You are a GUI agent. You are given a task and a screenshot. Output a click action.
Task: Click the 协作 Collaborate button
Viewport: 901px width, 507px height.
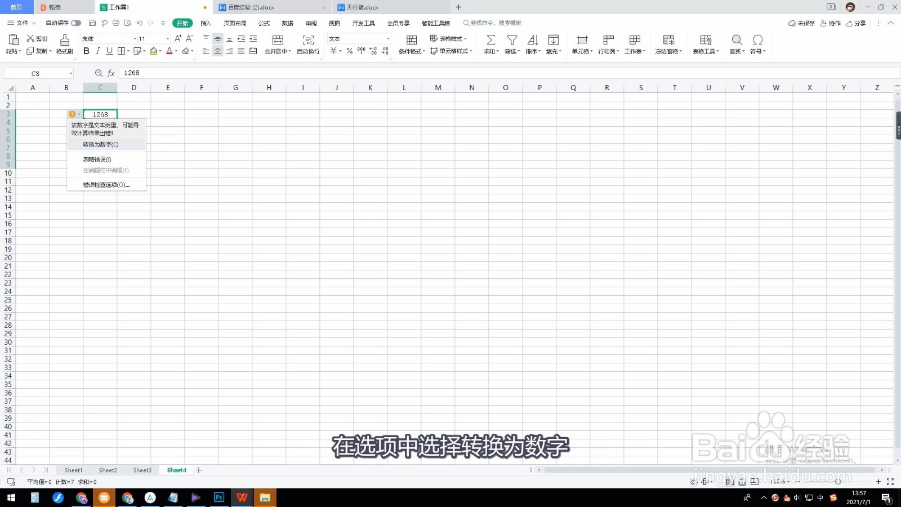coord(831,23)
